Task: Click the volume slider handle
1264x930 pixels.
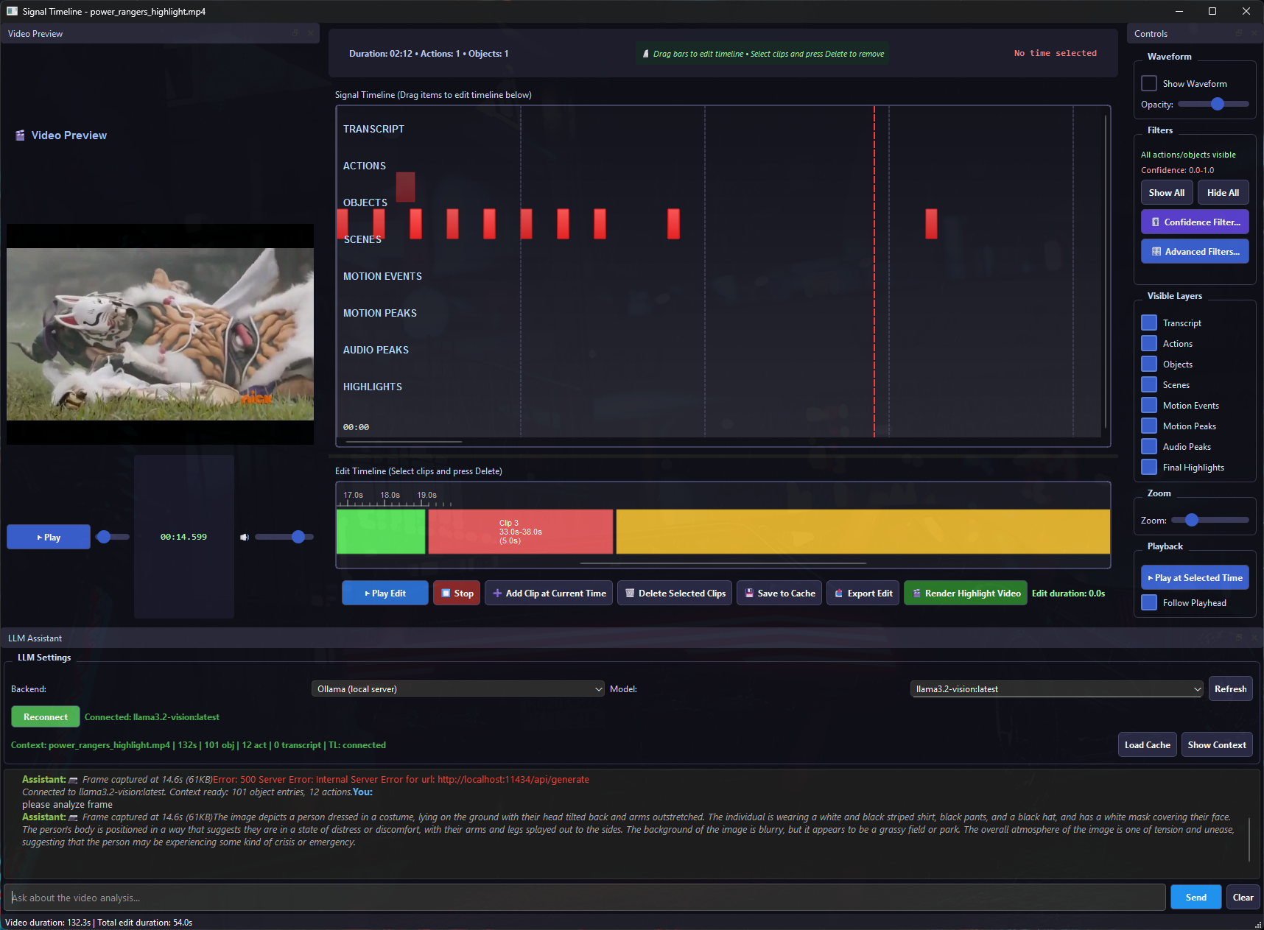Action: (x=298, y=537)
